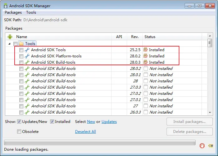
Task: Select the Build-tools 28.0.2 checkbox
Action: click(x=21, y=69)
